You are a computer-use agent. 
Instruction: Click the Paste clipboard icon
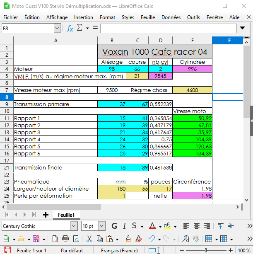(x=110, y=239)
